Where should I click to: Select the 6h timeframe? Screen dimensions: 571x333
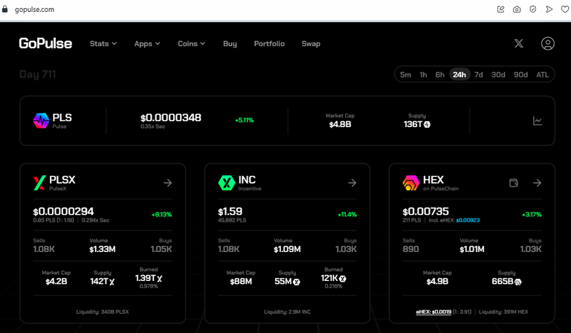tap(440, 74)
